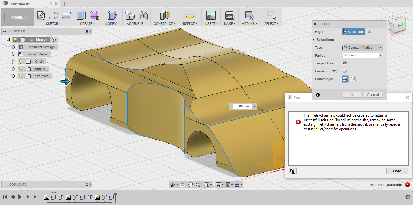Click the Radius 5.00 mm input in dialog

point(360,55)
